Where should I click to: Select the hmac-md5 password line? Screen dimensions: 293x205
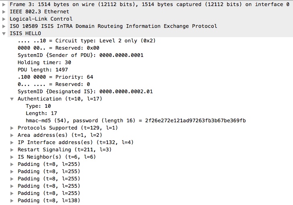[136, 121]
